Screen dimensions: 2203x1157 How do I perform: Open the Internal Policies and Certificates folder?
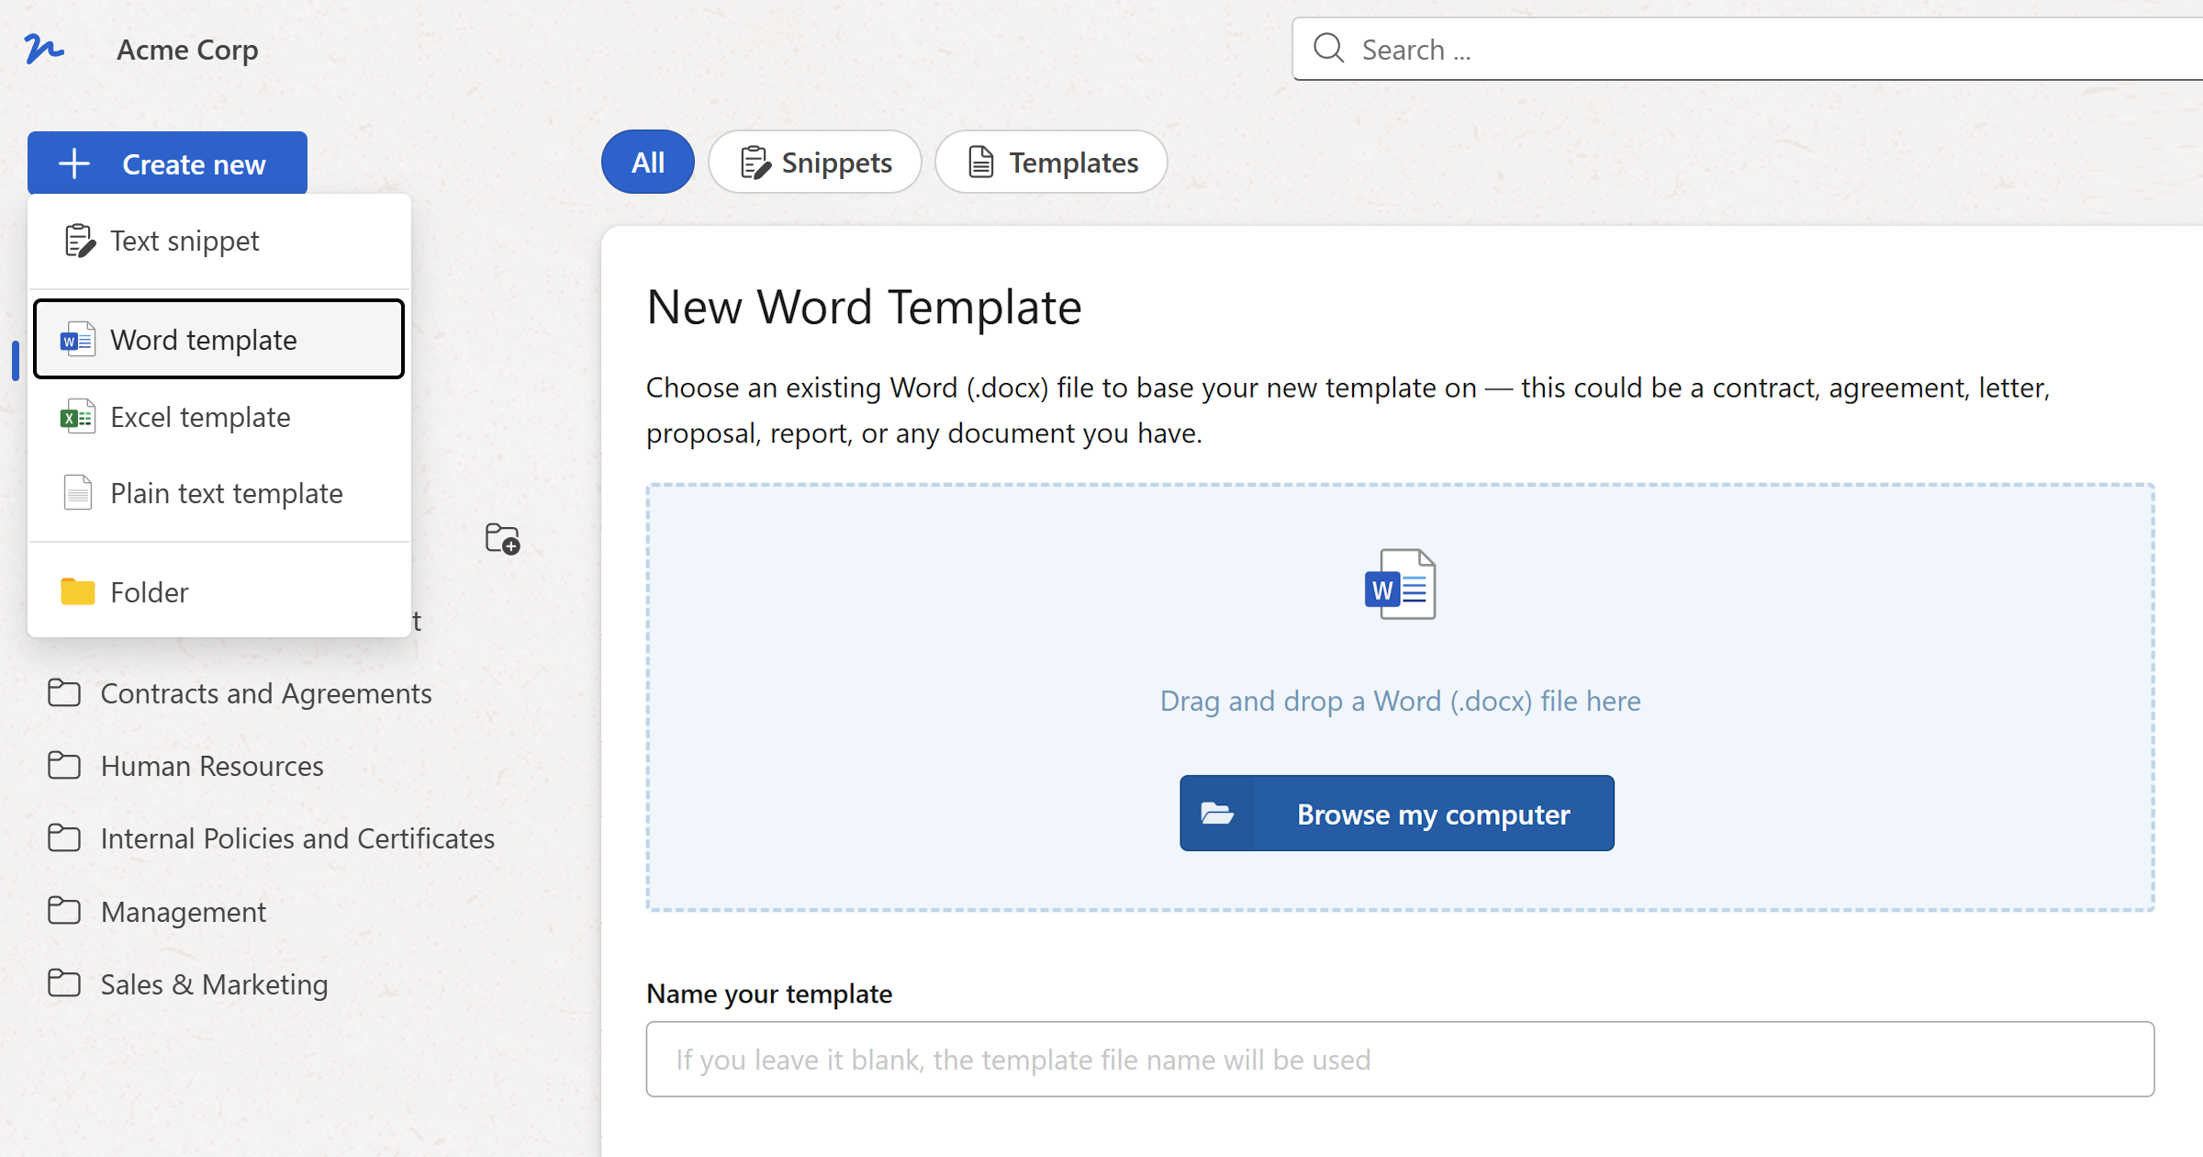coord(297,838)
